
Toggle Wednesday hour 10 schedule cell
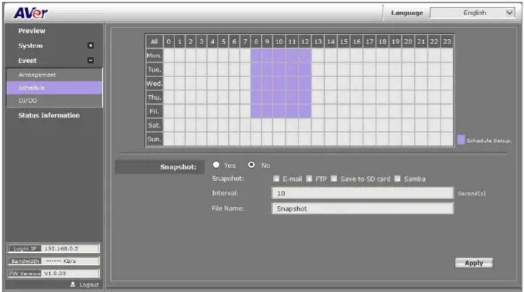[279, 83]
